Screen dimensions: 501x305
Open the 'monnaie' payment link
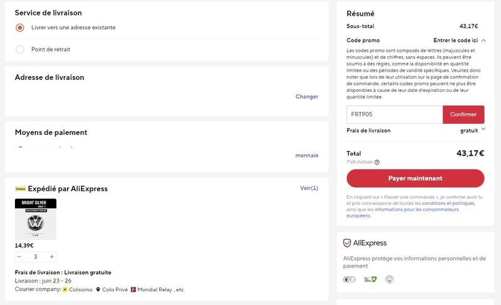click(x=307, y=156)
